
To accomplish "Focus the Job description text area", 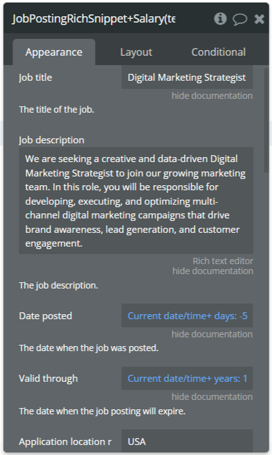I will click(136, 200).
